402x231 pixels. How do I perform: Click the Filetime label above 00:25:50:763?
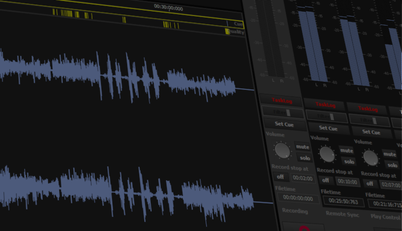pyautogui.click(x=331, y=192)
